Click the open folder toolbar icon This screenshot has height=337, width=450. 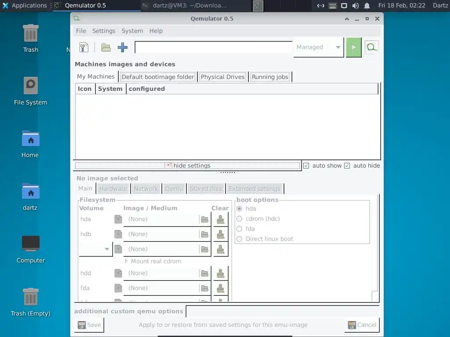pos(106,47)
